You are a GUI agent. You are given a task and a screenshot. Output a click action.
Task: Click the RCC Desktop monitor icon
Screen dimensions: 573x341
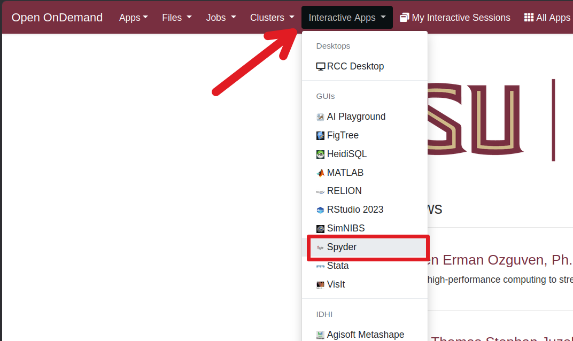[321, 66]
